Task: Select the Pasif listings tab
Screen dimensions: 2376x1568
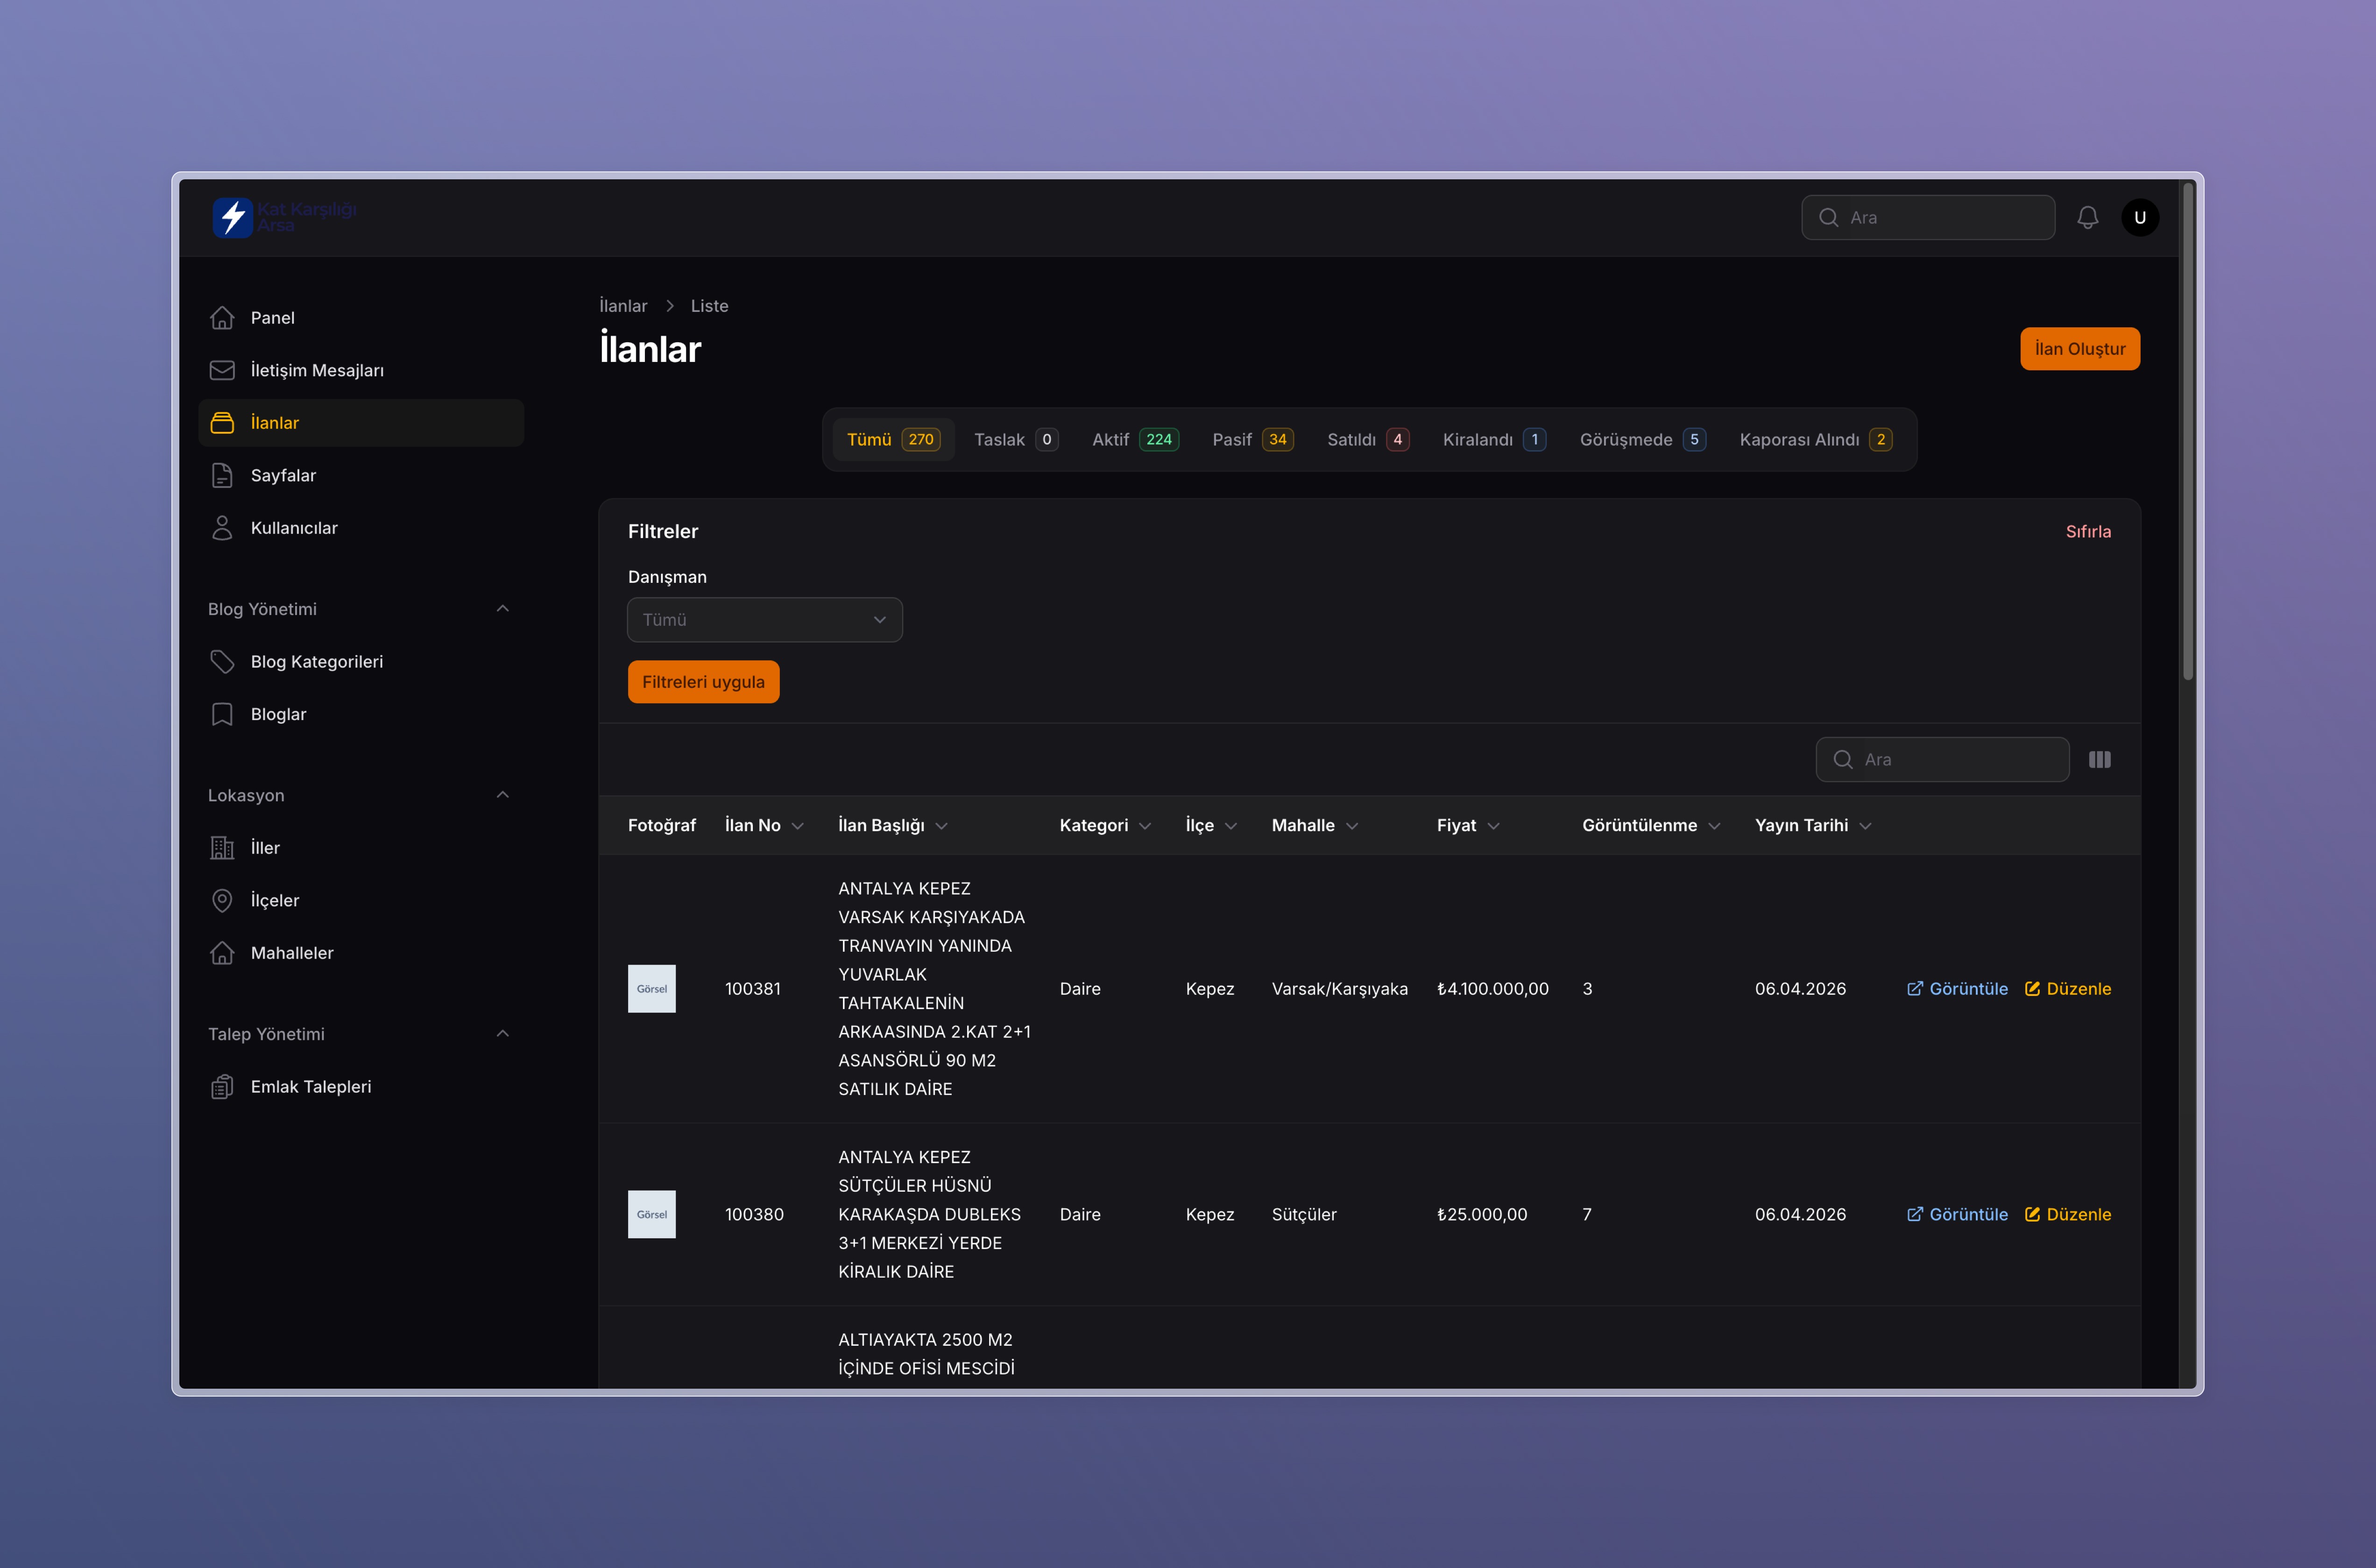Action: [x=1251, y=440]
